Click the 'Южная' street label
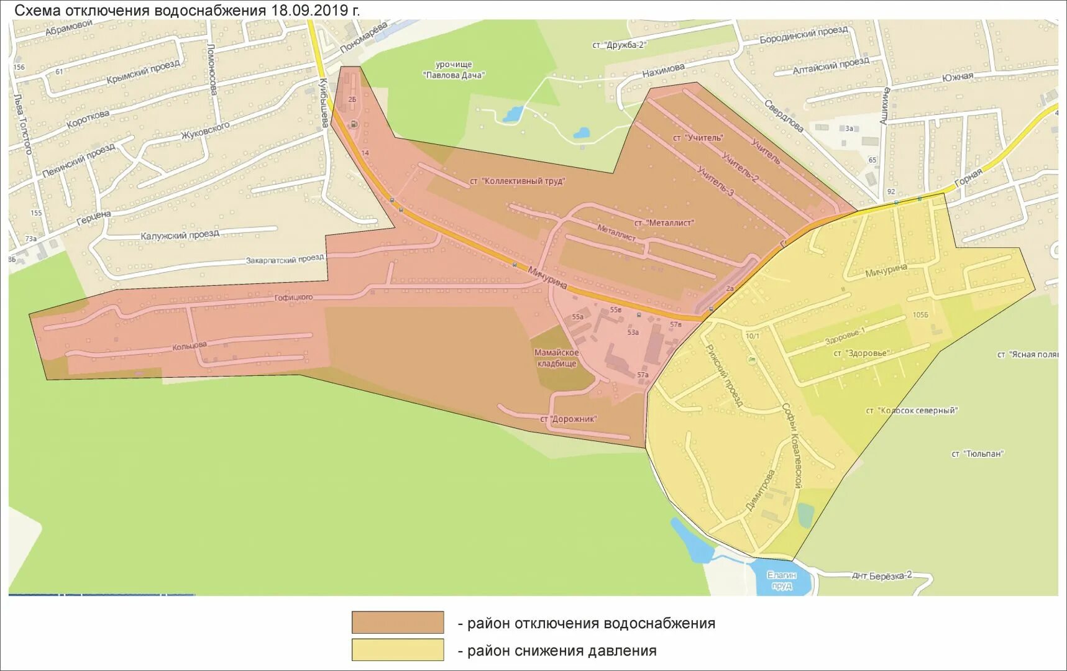The height and width of the screenshot is (671, 1067). [958, 77]
